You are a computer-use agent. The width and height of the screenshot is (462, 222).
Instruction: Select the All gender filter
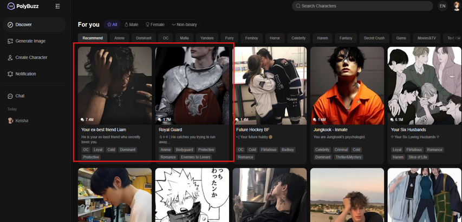(112, 25)
